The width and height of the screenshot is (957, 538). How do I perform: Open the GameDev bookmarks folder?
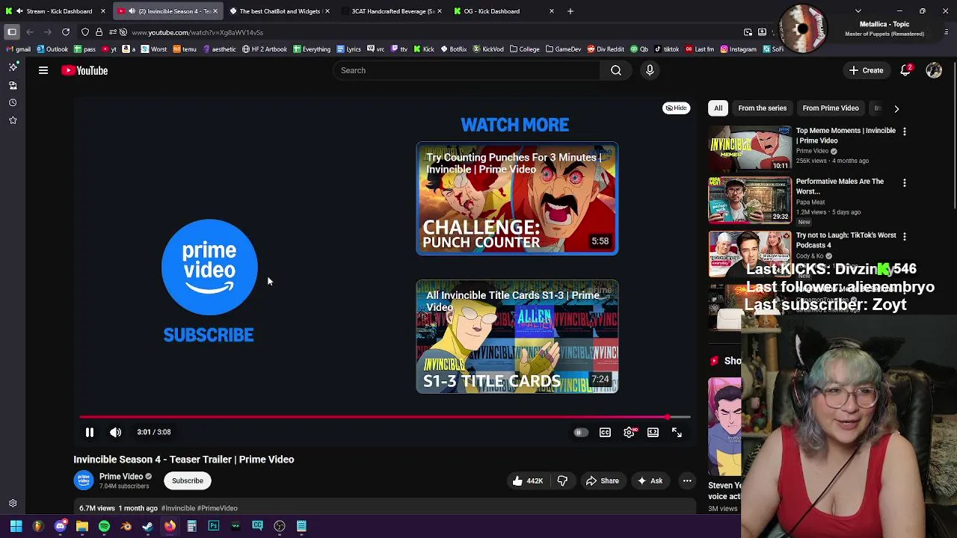pos(563,49)
